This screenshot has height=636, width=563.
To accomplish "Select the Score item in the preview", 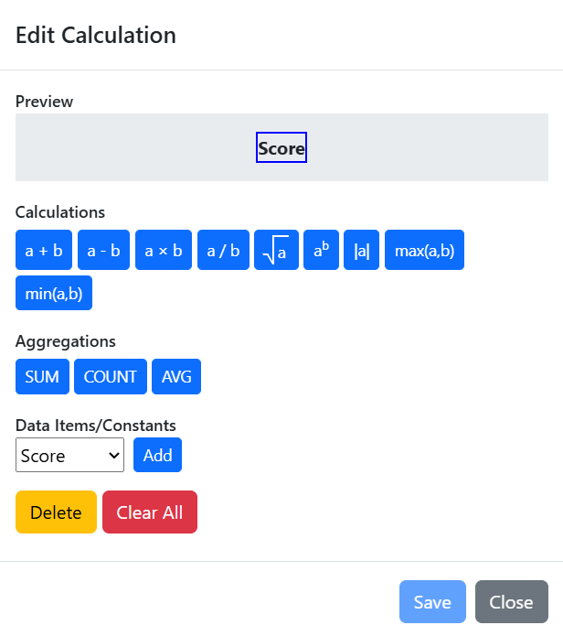I will point(281,147).
